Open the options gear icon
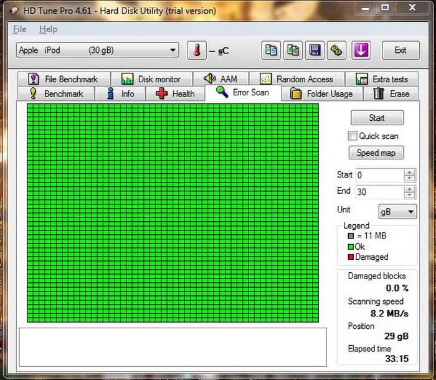The width and height of the screenshot is (436, 380). [337, 50]
